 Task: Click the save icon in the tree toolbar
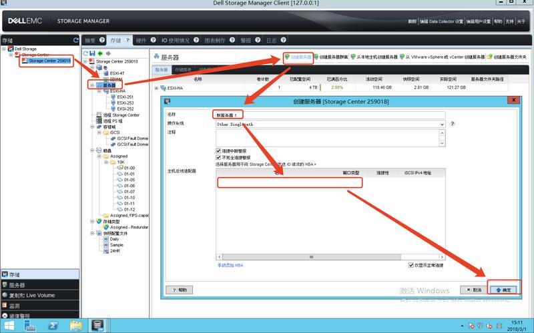pos(92,53)
